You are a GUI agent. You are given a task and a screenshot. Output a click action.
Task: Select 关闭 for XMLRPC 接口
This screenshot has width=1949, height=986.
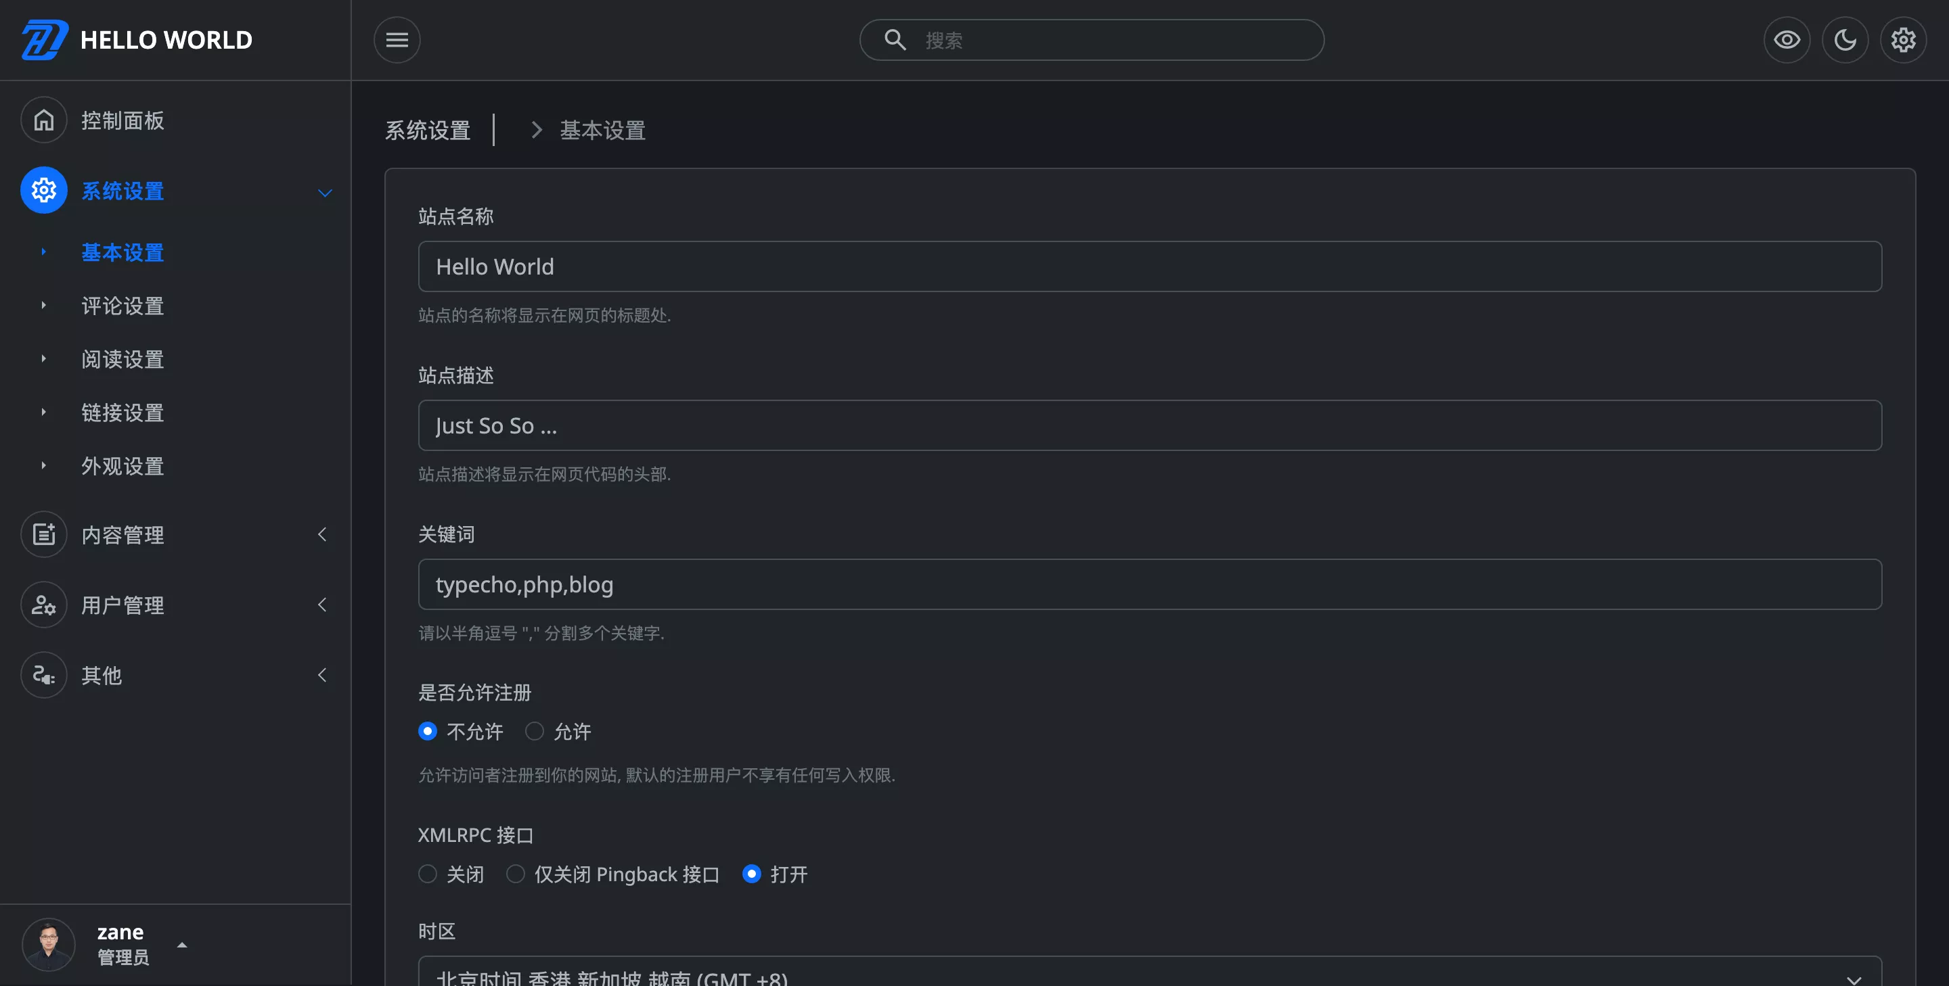(428, 874)
